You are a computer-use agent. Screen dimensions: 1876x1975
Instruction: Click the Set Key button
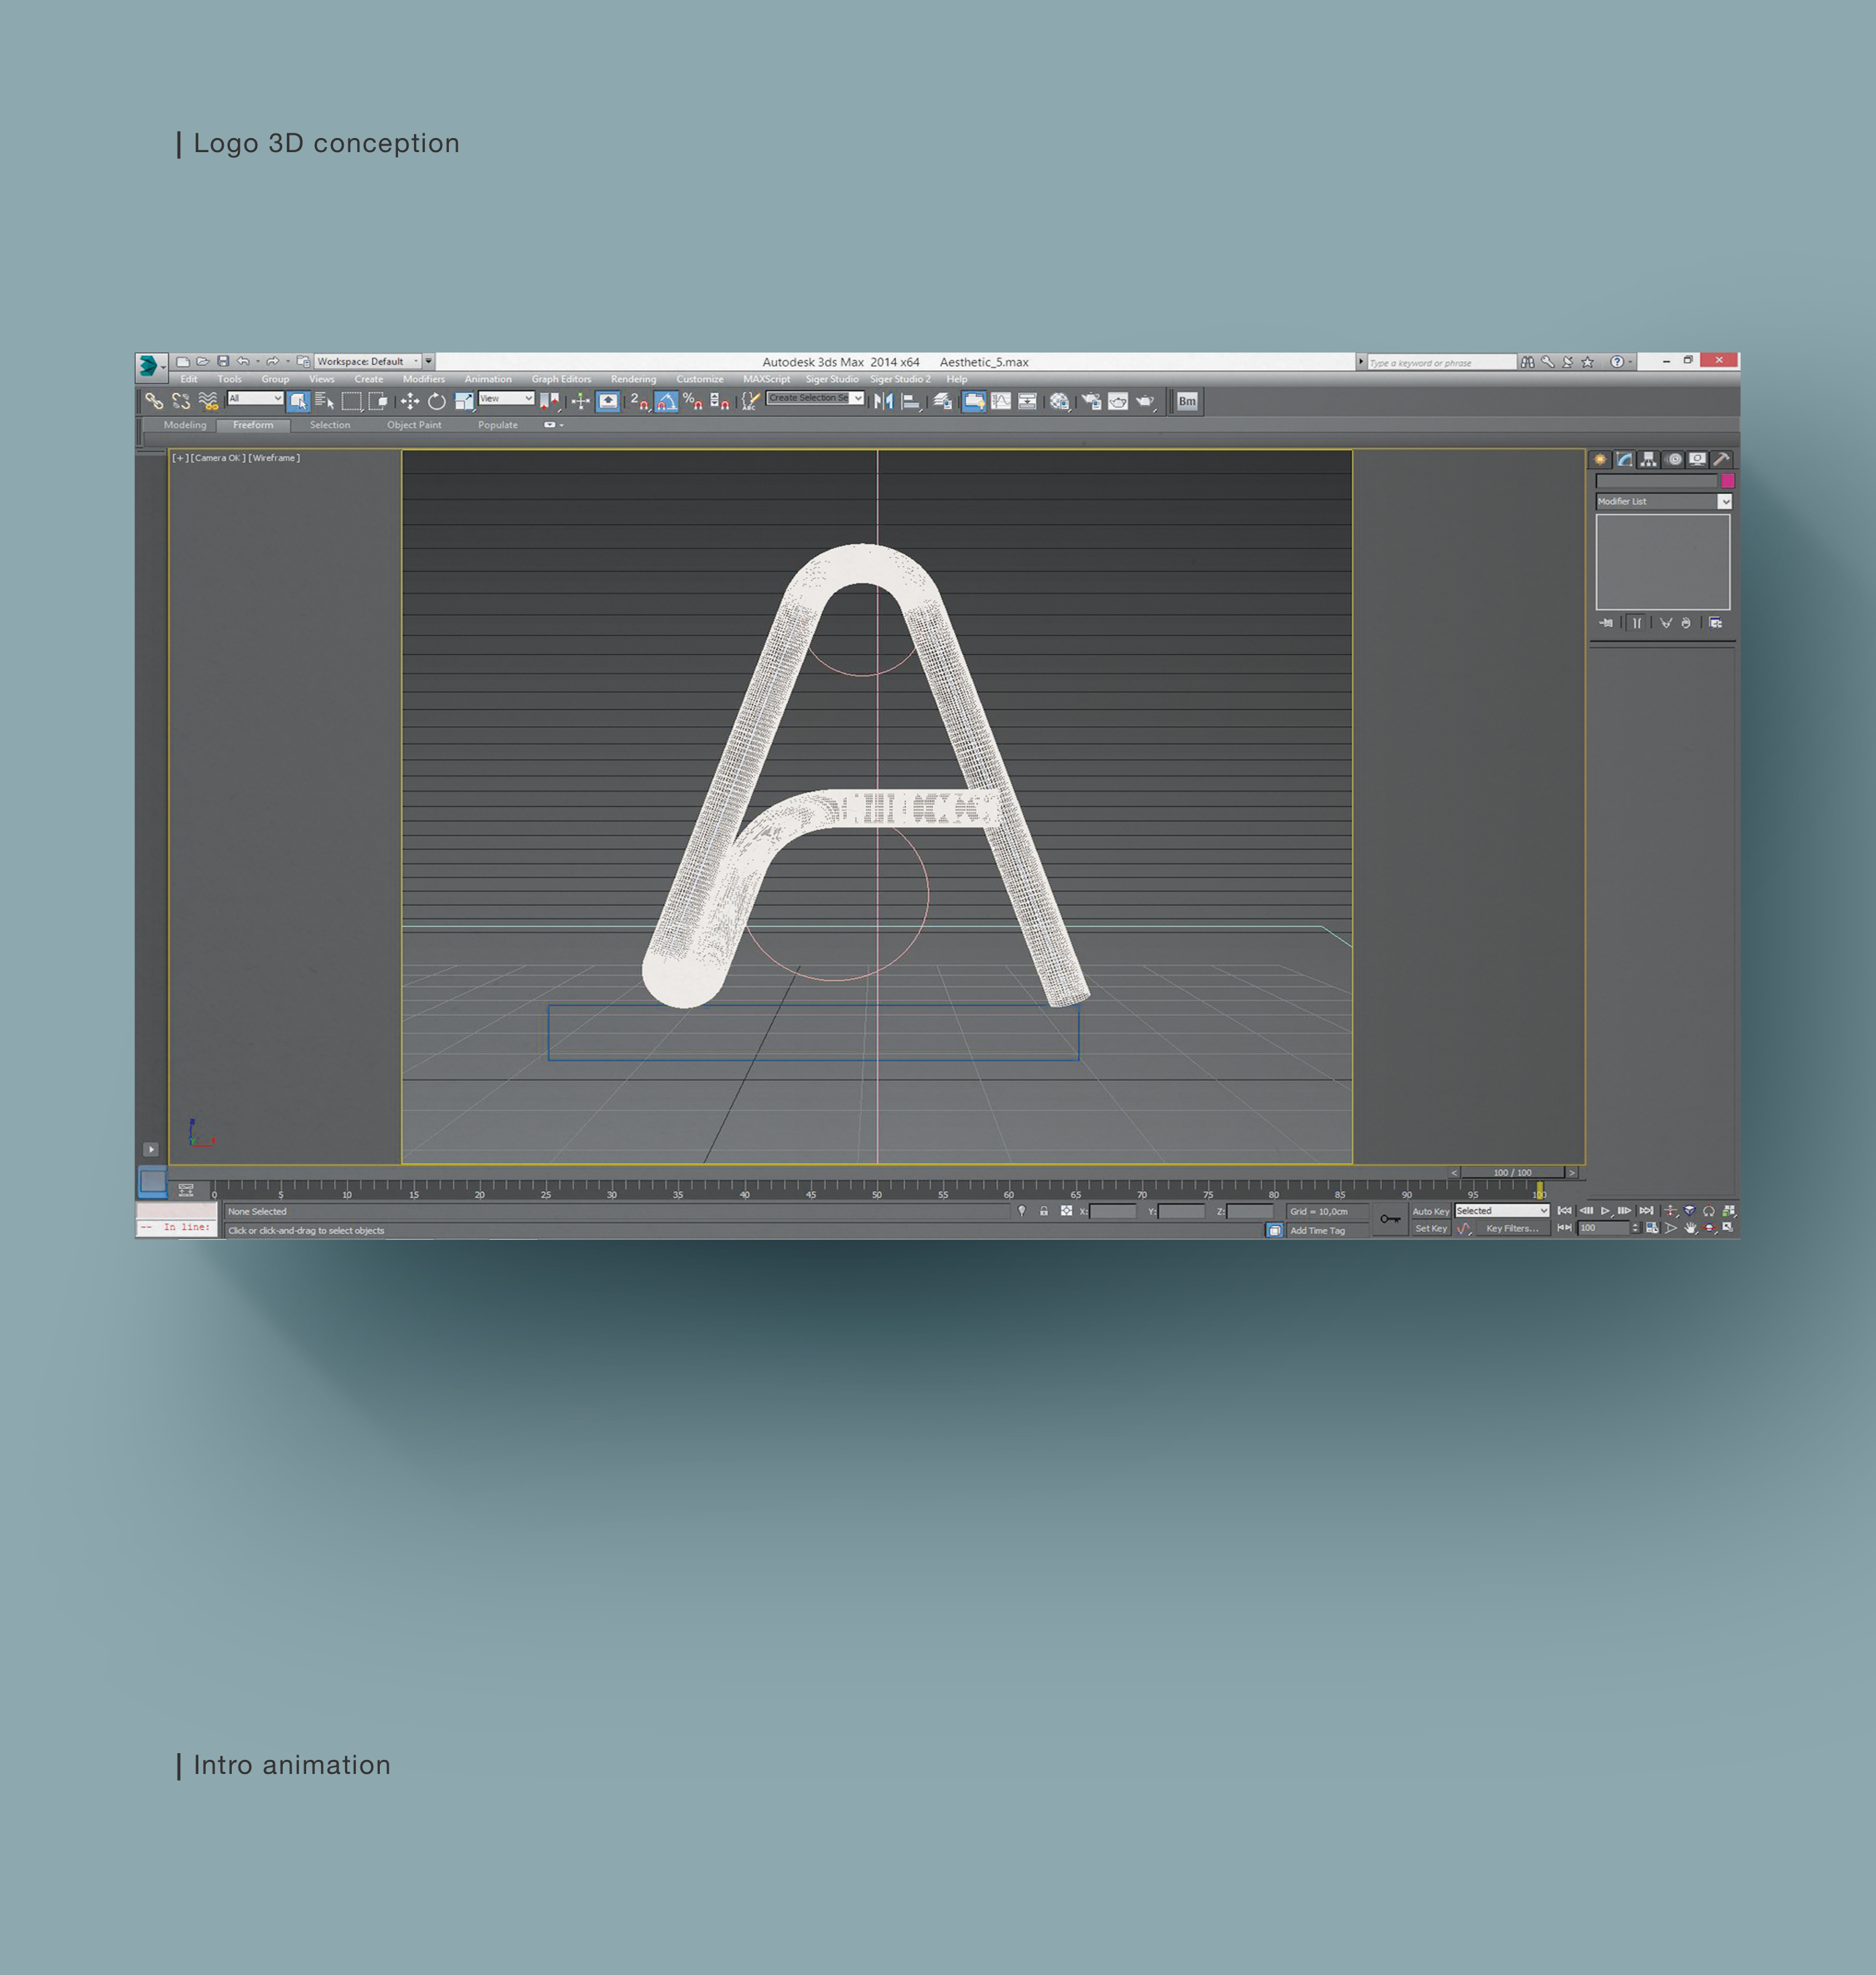click(1430, 1229)
